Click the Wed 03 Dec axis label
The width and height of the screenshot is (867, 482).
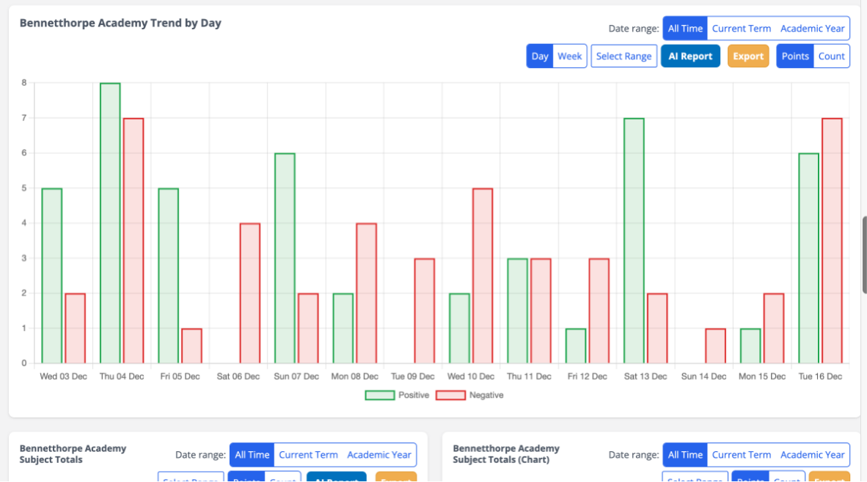click(x=63, y=377)
